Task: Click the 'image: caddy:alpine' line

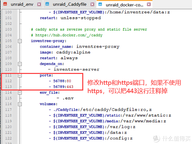Action: [65, 52]
